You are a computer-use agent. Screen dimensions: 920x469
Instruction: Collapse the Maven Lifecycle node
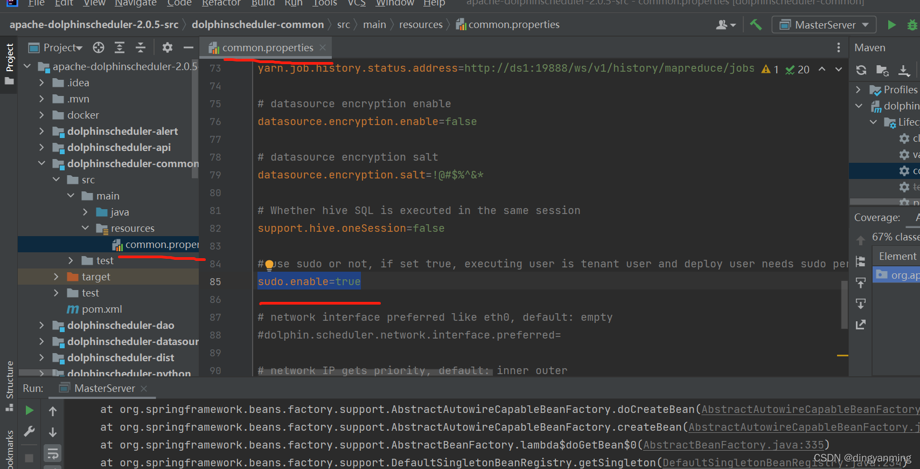click(873, 122)
